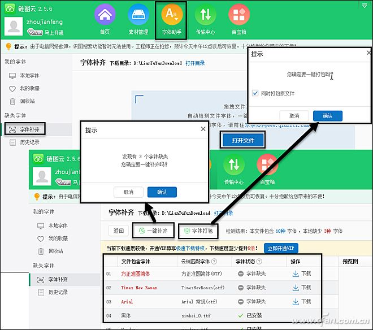373x330 pixels.
Task: Click Times New Roman font name in table
Action: (x=139, y=288)
